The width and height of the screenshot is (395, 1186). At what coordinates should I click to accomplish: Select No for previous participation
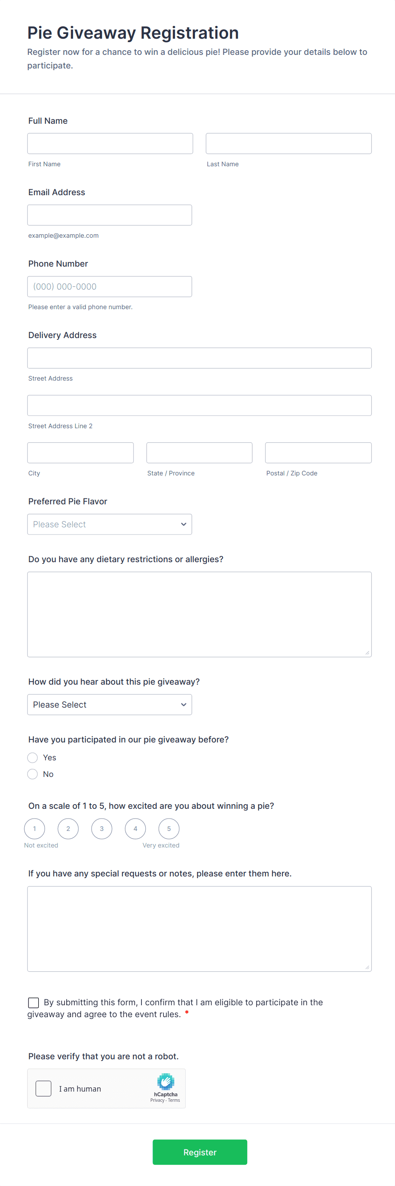33,774
